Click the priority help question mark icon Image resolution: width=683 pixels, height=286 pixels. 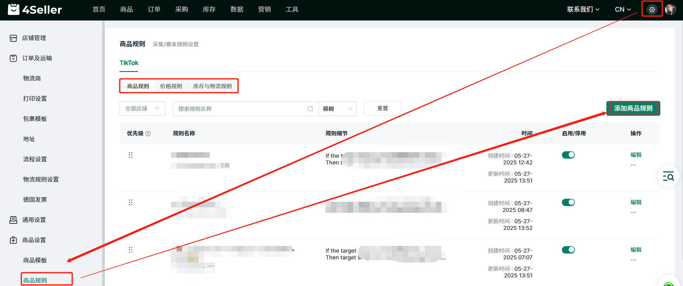point(148,134)
